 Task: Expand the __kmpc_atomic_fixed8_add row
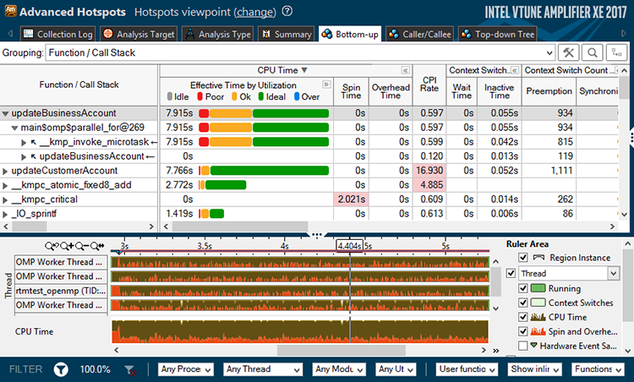tap(5, 186)
